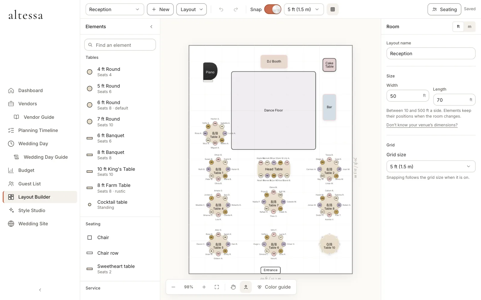The image size is (481, 300).
Task: Select the Cocktail table element
Action: (120, 205)
